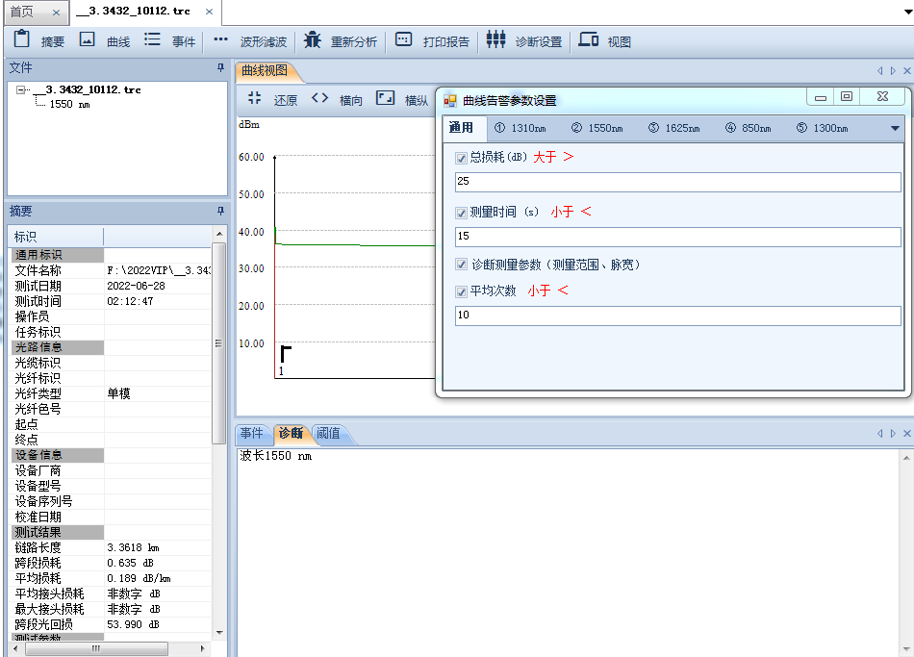Image resolution: width=914 pixels, height=657 pixels.
Task: Click the 摘要 summary toolbar icon
Action: (23, 40)
